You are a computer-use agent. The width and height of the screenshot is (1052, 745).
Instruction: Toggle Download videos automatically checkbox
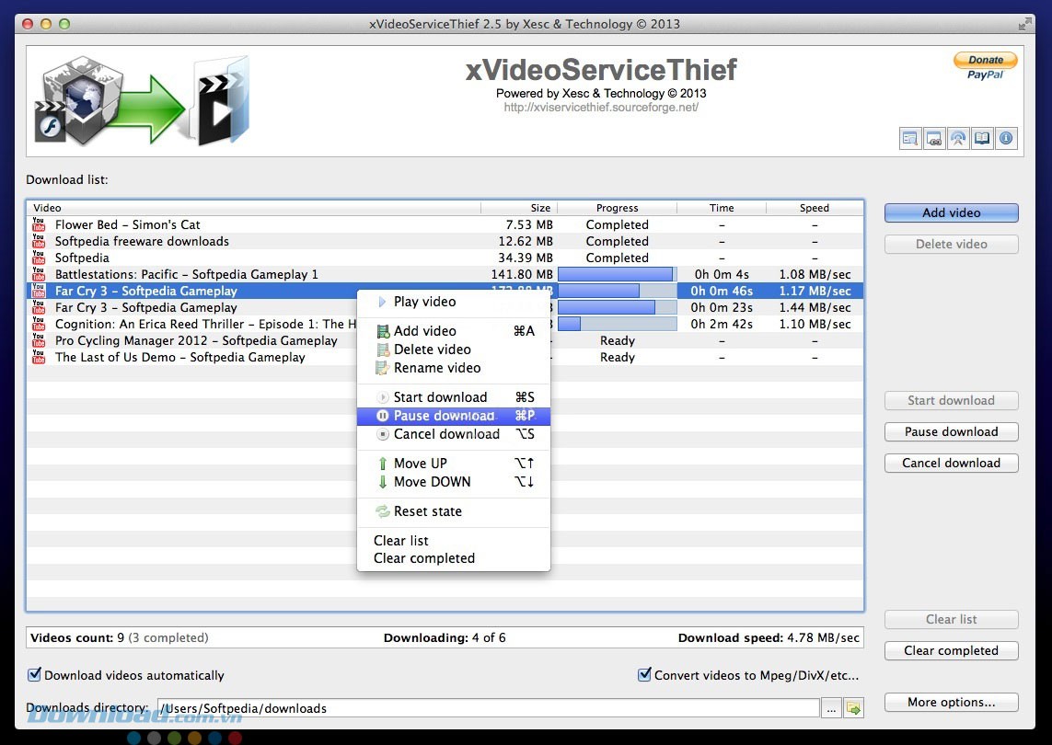point(35,675)
